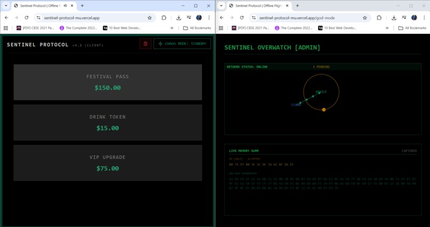This screenshot has height=227, width=430.
Task: Open media controls icon in left window
Action: (189, 18)
